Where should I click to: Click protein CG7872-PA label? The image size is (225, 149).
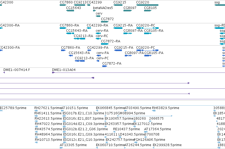coord(112,64)
